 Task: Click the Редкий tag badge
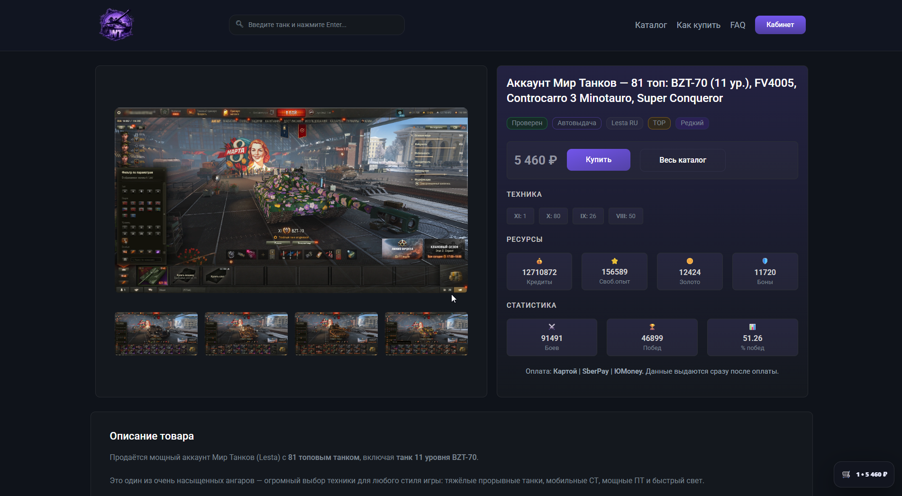(x=692, y=123)
